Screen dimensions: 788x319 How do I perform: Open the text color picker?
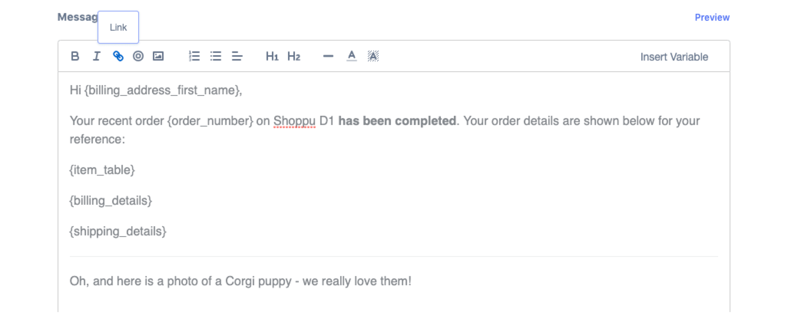351,56
